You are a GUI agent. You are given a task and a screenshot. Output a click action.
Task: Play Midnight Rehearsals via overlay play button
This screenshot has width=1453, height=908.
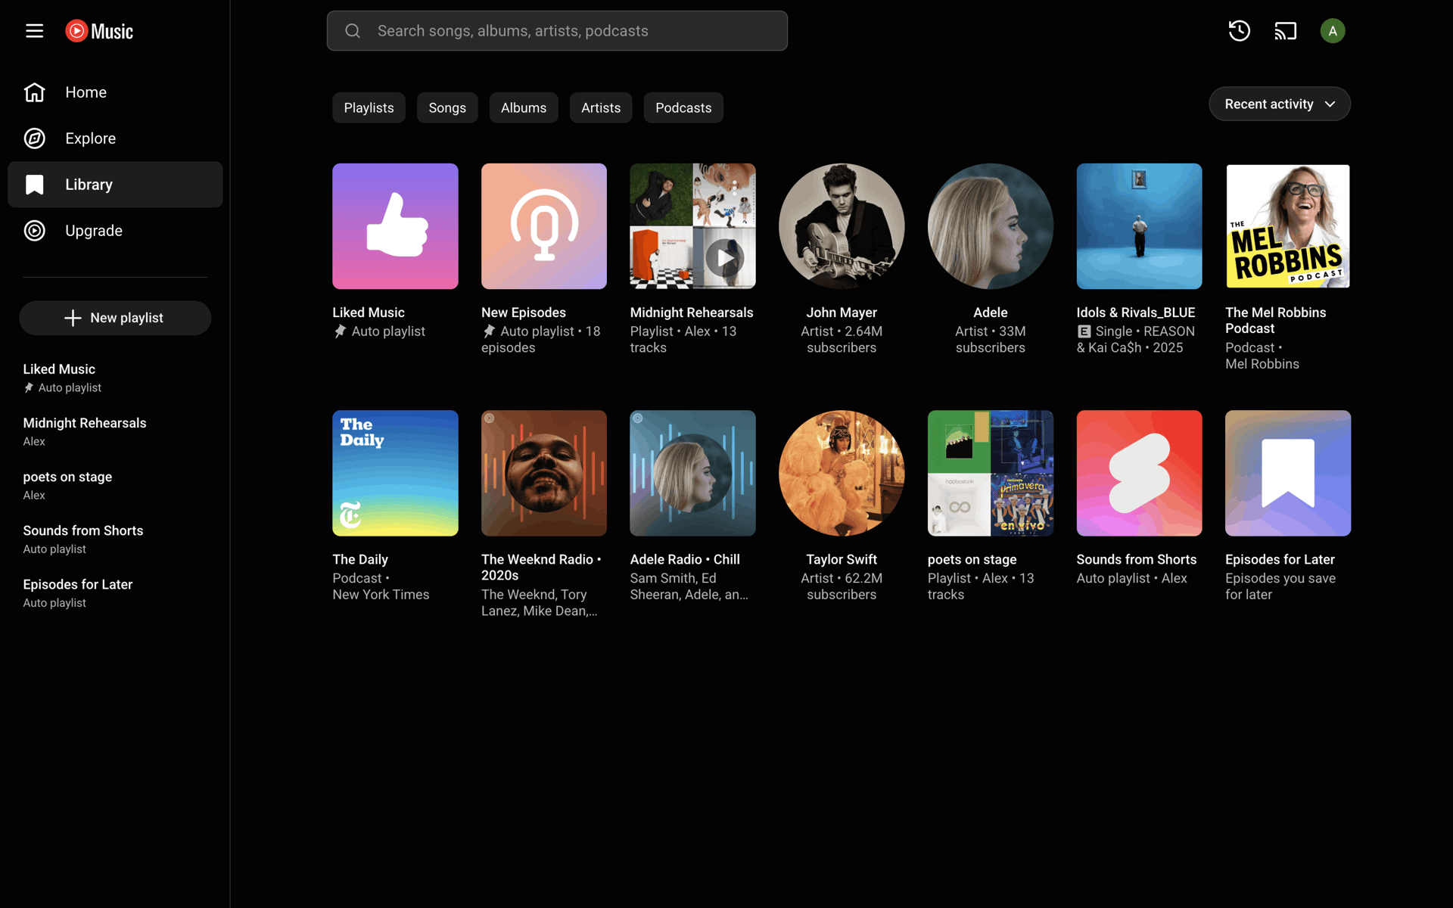pos(724,258)
